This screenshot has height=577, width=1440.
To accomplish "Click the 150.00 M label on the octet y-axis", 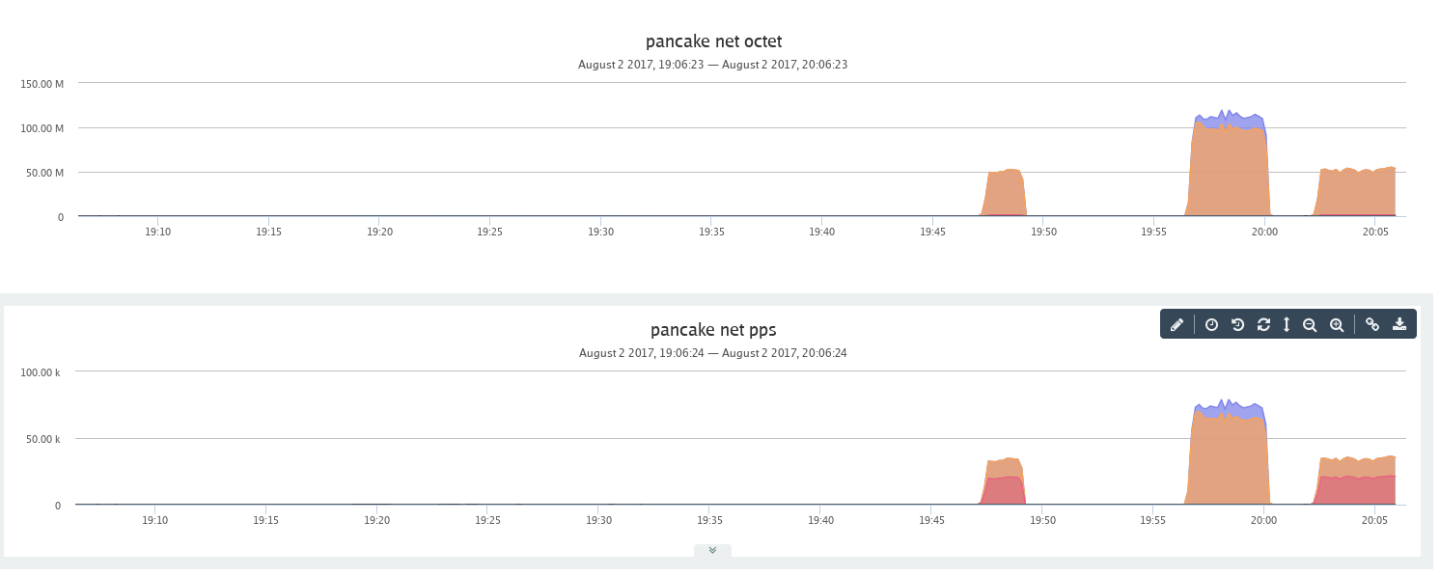I will tap(42, 84).
